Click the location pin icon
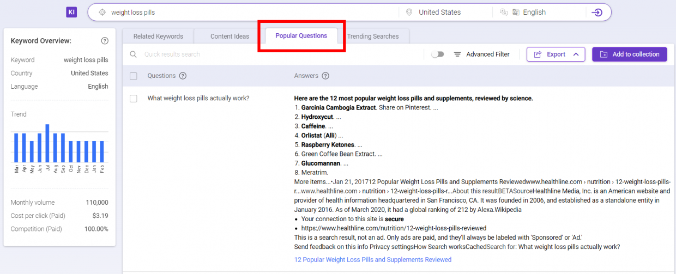This screenshot has width=676, height=274. point(409,12)
